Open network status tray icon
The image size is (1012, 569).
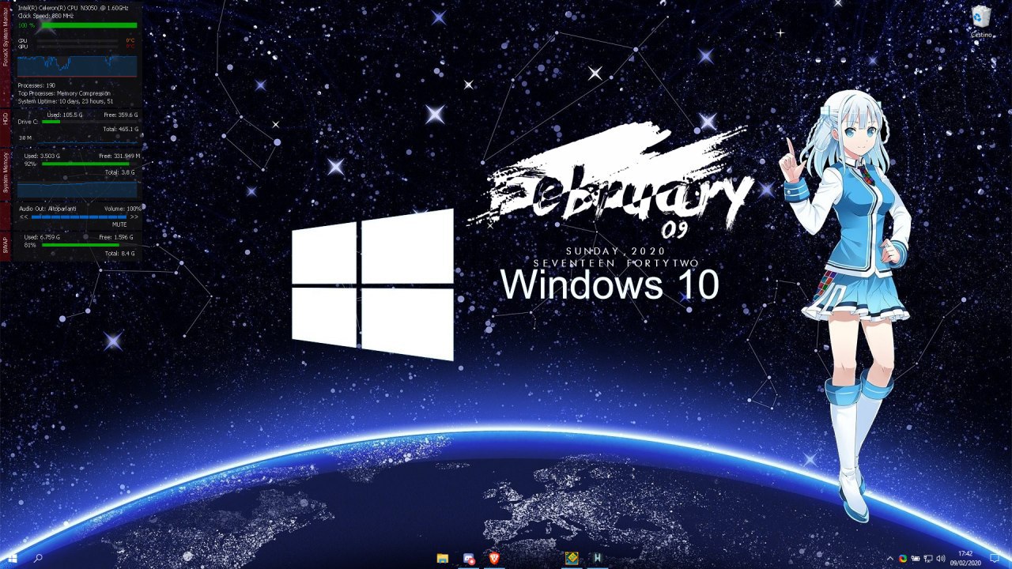[x=928, y=559]
